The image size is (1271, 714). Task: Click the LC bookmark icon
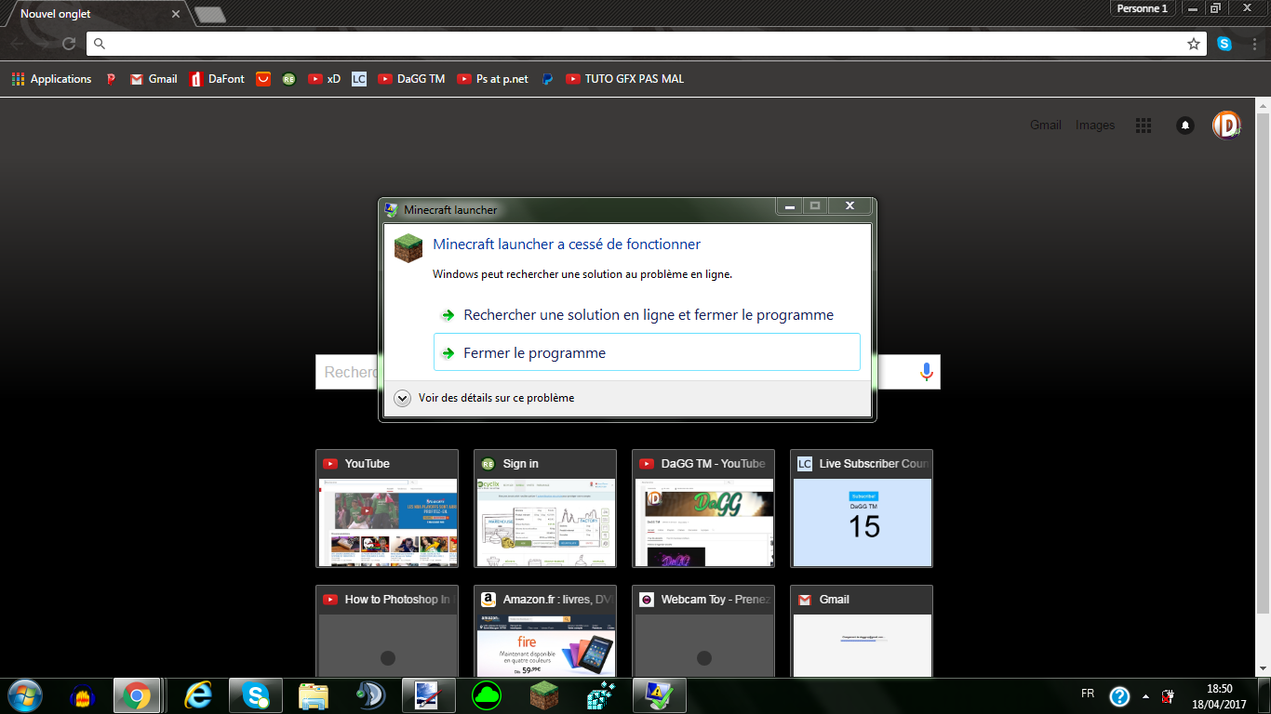[x=359, y=79]
